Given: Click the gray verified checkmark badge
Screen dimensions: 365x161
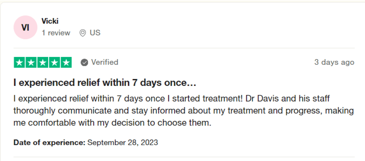Looking at the screenshot, I should tap(84, 62).
